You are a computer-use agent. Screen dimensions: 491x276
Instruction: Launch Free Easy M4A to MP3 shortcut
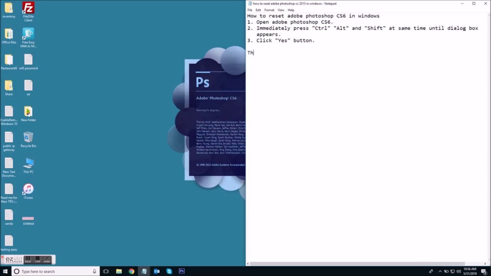coord(28,38)
